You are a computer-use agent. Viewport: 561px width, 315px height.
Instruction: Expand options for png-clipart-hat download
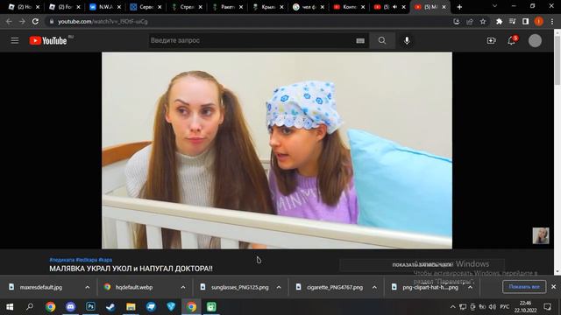click(x=470, y=287)
